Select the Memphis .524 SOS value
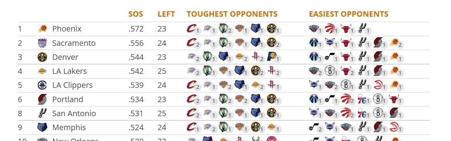 tap(136, 127)
